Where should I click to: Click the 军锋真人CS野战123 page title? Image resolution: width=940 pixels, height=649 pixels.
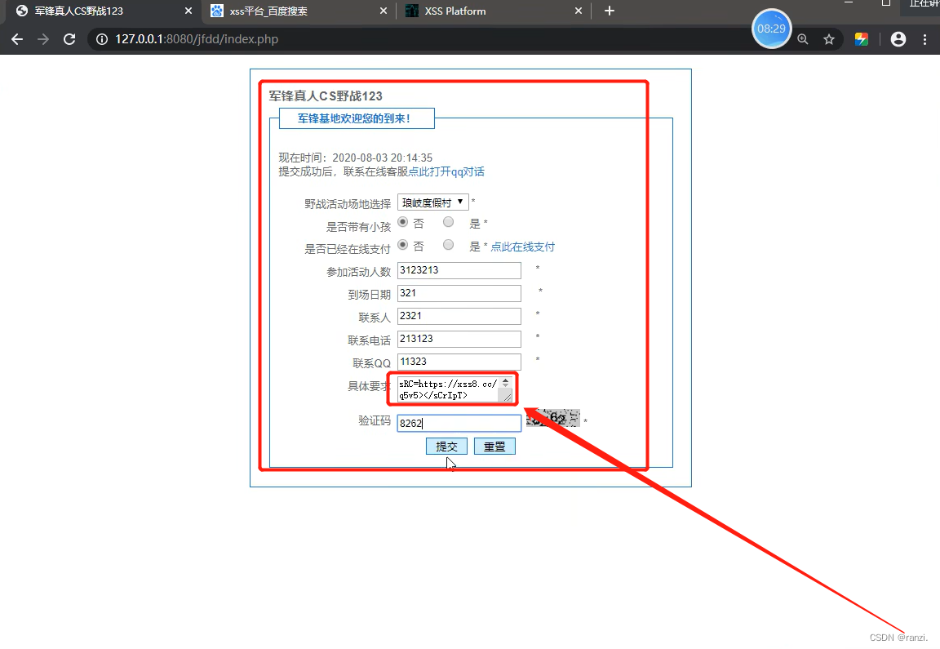pyautogui.click(x=326, y=96)
